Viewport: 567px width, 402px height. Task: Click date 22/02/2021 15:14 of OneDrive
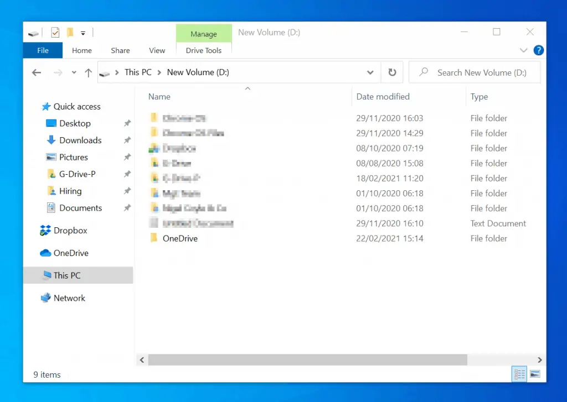tap(389, 238)
